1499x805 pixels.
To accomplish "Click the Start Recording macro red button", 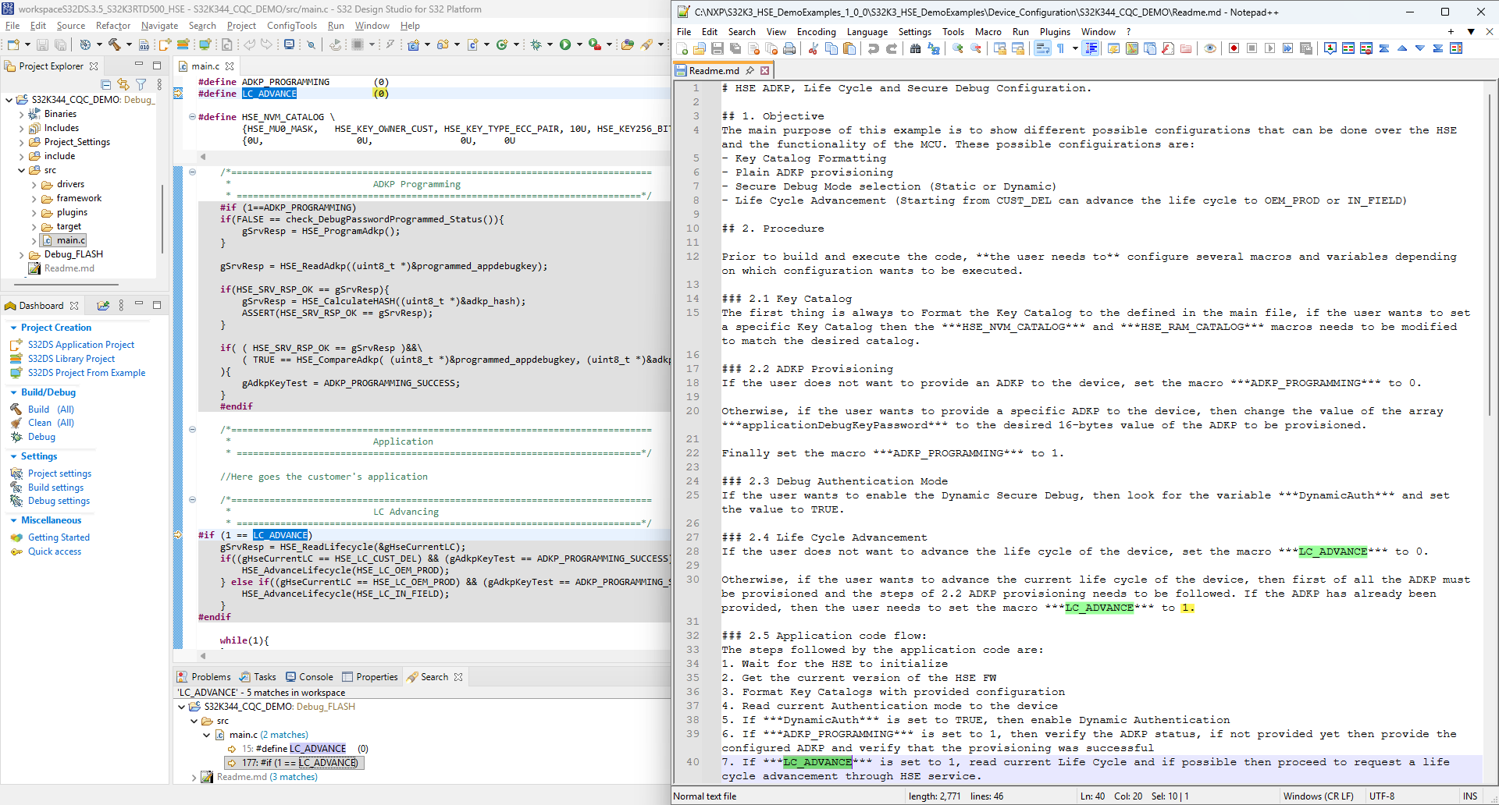I will pyautogui.click(x=1234, y=48).
